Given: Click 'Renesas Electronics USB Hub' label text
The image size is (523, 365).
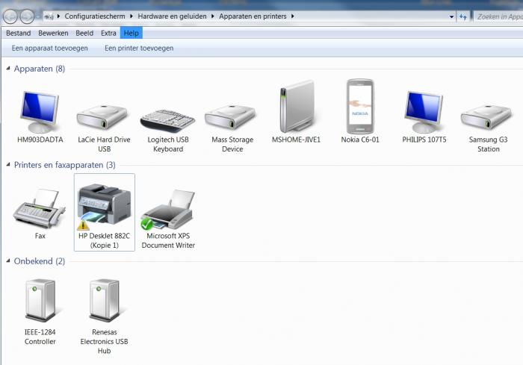Looking at the screenshot, I should (x=104, y=341).
